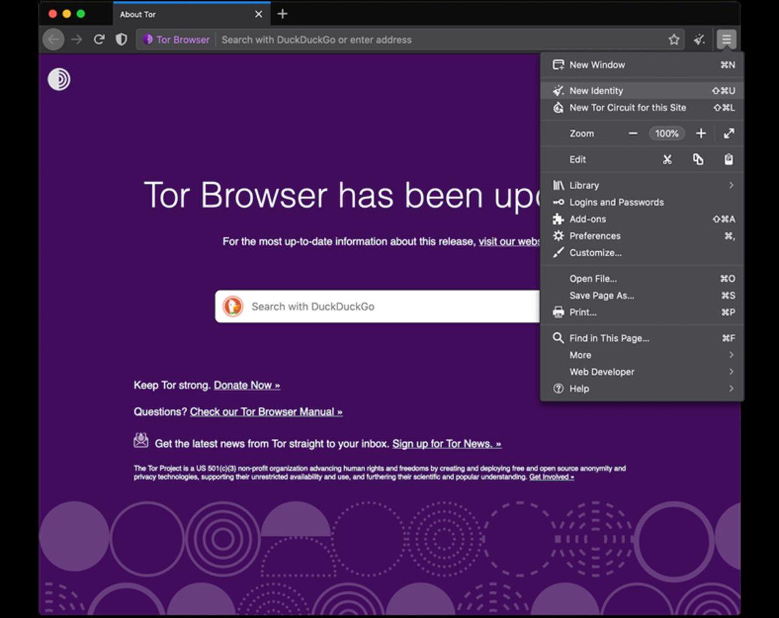
Task: Click the Tor Browser onion icon in address bar
Action: [147, 40]
